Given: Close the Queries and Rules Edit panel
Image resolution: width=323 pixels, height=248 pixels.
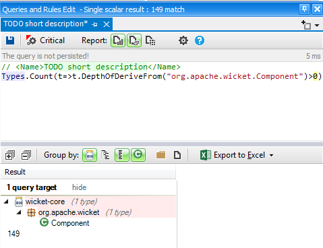Looking at the screenshot, I should pos(317,9).
